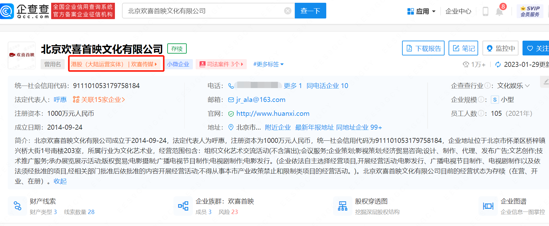Open the 财产线索 card icon
The width and height of the screenshot is (549, 226).
18,206
